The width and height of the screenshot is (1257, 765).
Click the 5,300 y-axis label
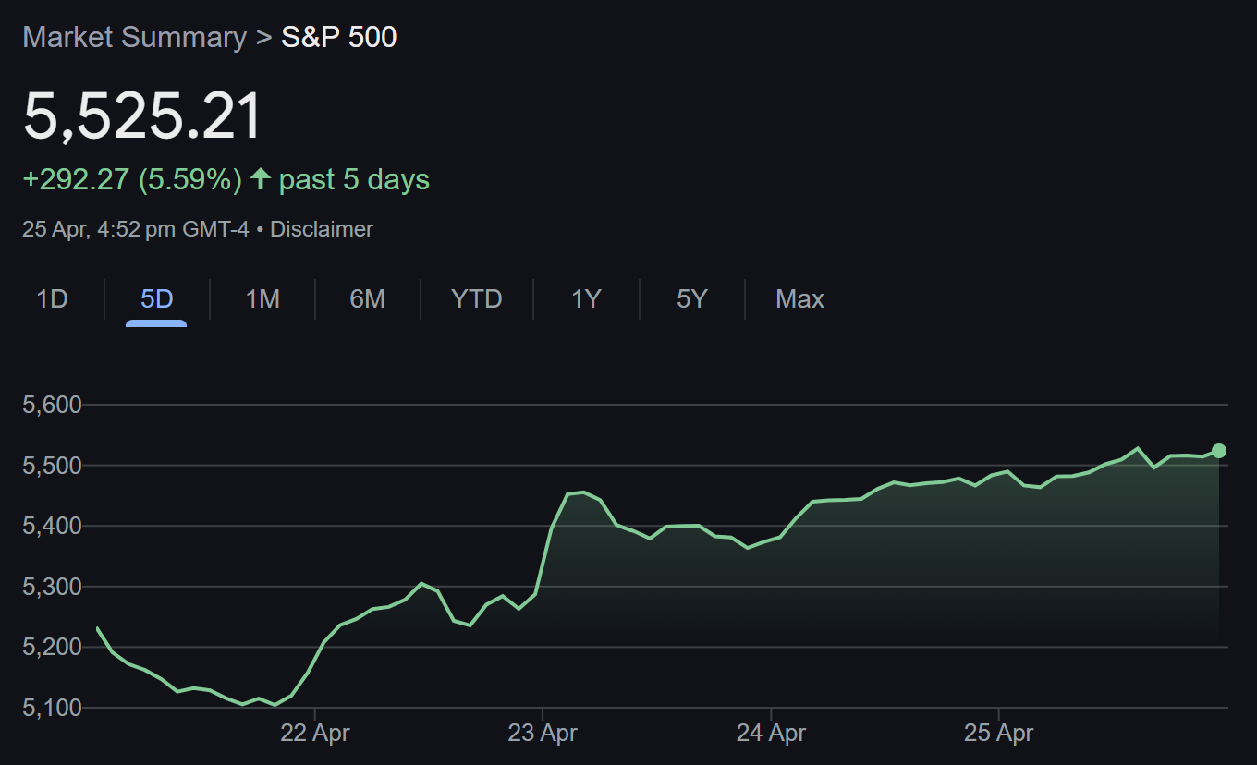click(x=52, y=587)
